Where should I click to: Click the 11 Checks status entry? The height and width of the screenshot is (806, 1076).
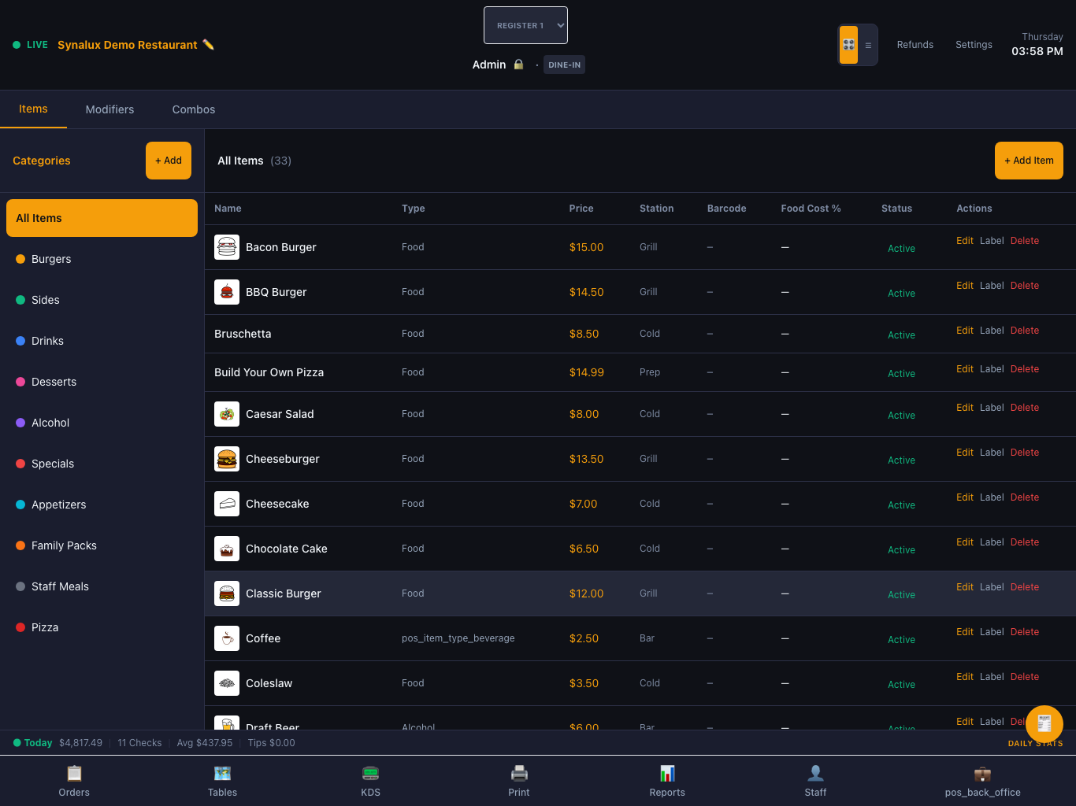click(x=139, y=743)
